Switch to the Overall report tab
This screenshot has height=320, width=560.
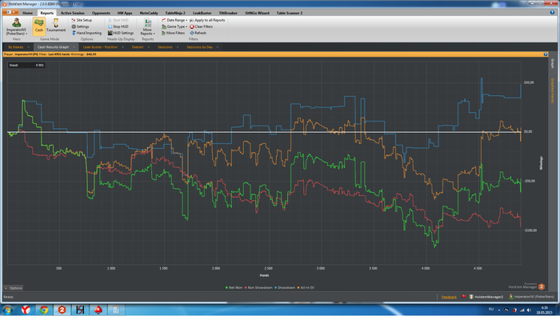(x=138, y=47)
